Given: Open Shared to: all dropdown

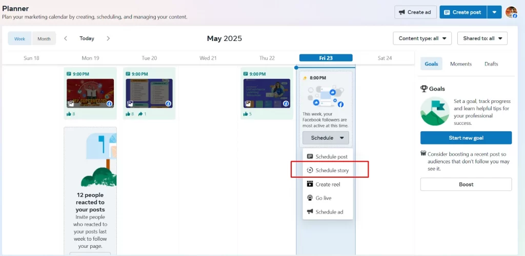Looking at the screenshot, I should click(x=482, y=38).
